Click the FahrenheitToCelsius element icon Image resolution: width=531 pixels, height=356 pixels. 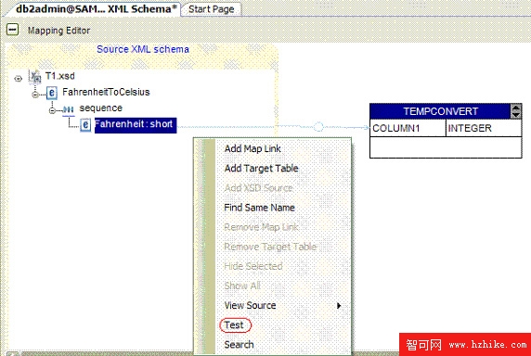tap(51, 93)
